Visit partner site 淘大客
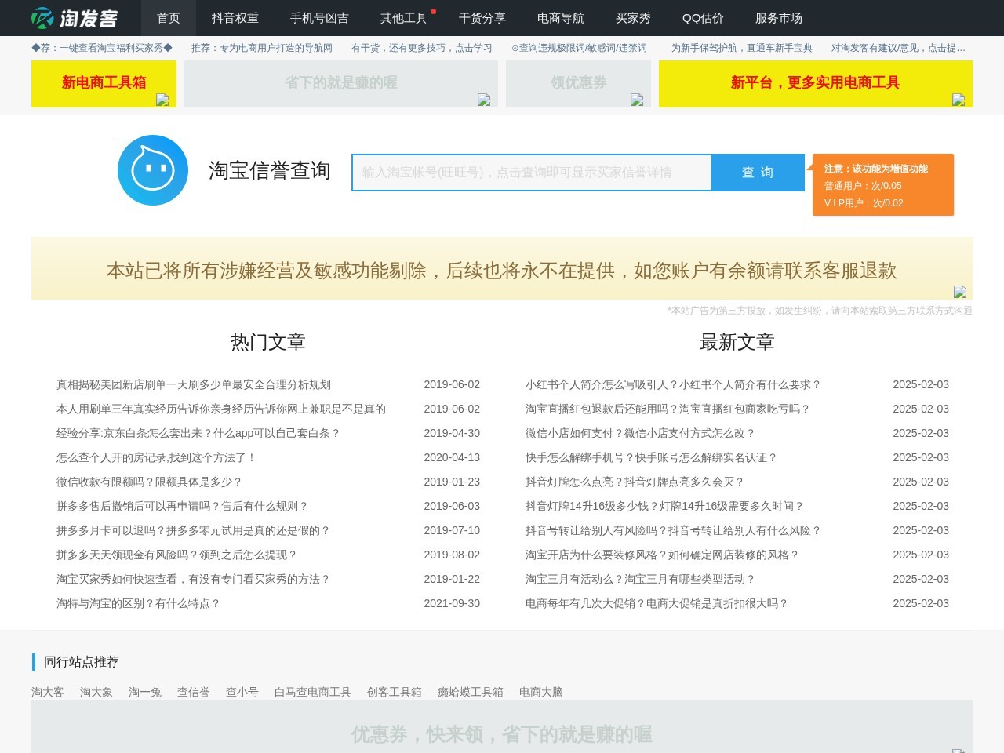The image size is (1004, 753). point(48,692)
